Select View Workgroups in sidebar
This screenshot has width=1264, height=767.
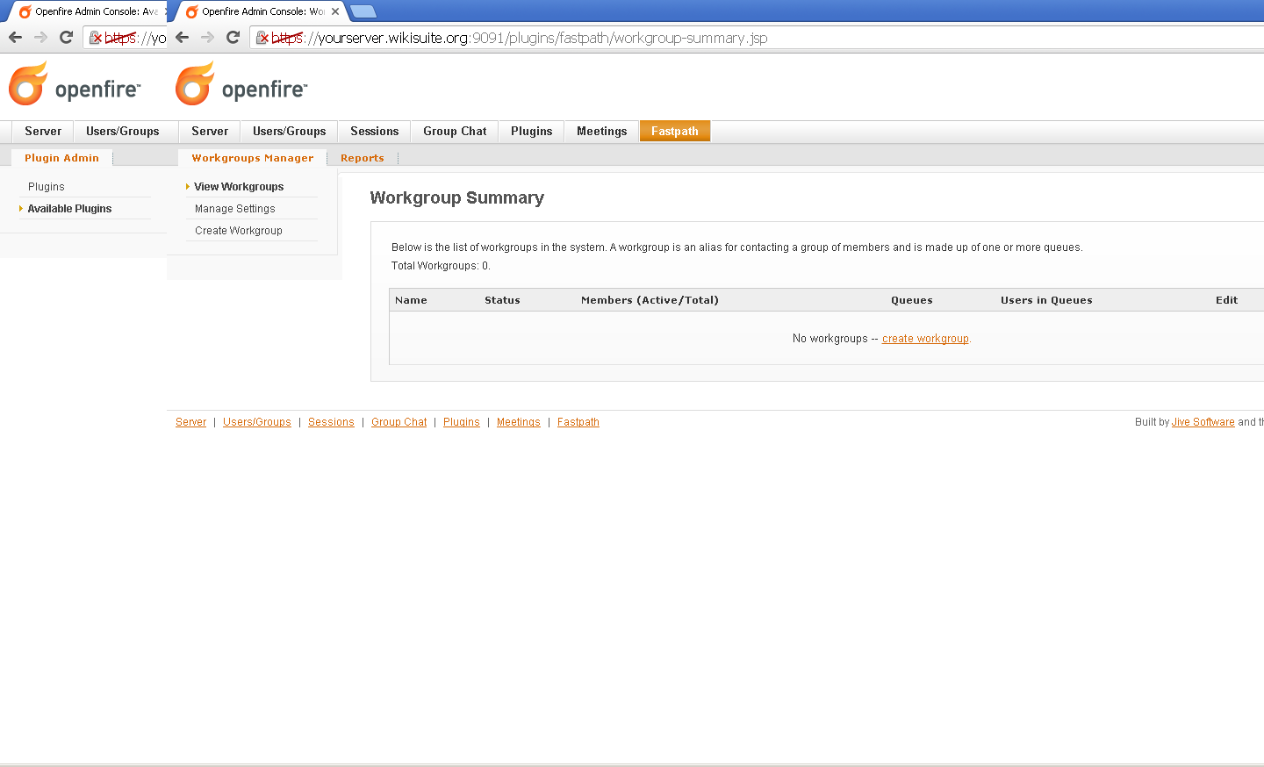pos(239,187)
